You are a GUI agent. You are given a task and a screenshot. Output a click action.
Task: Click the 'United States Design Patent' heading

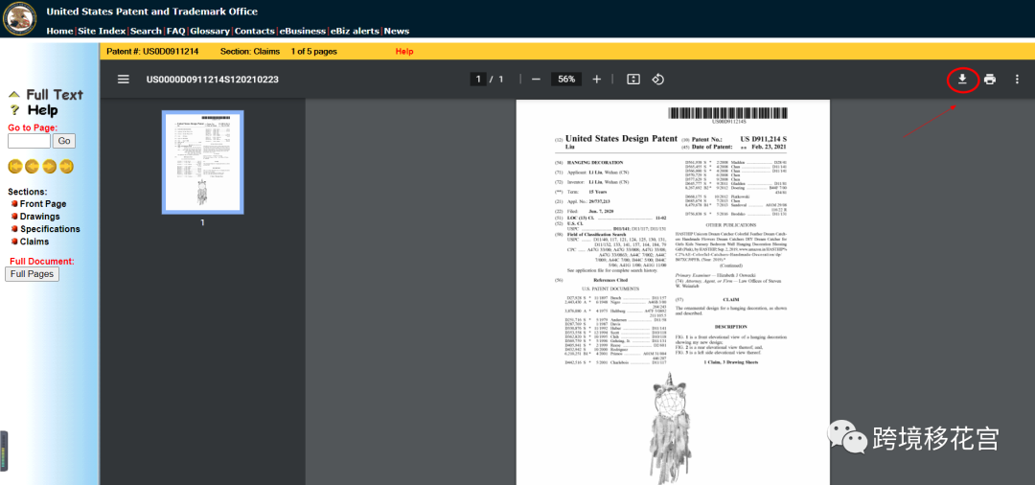click(622, 139)
